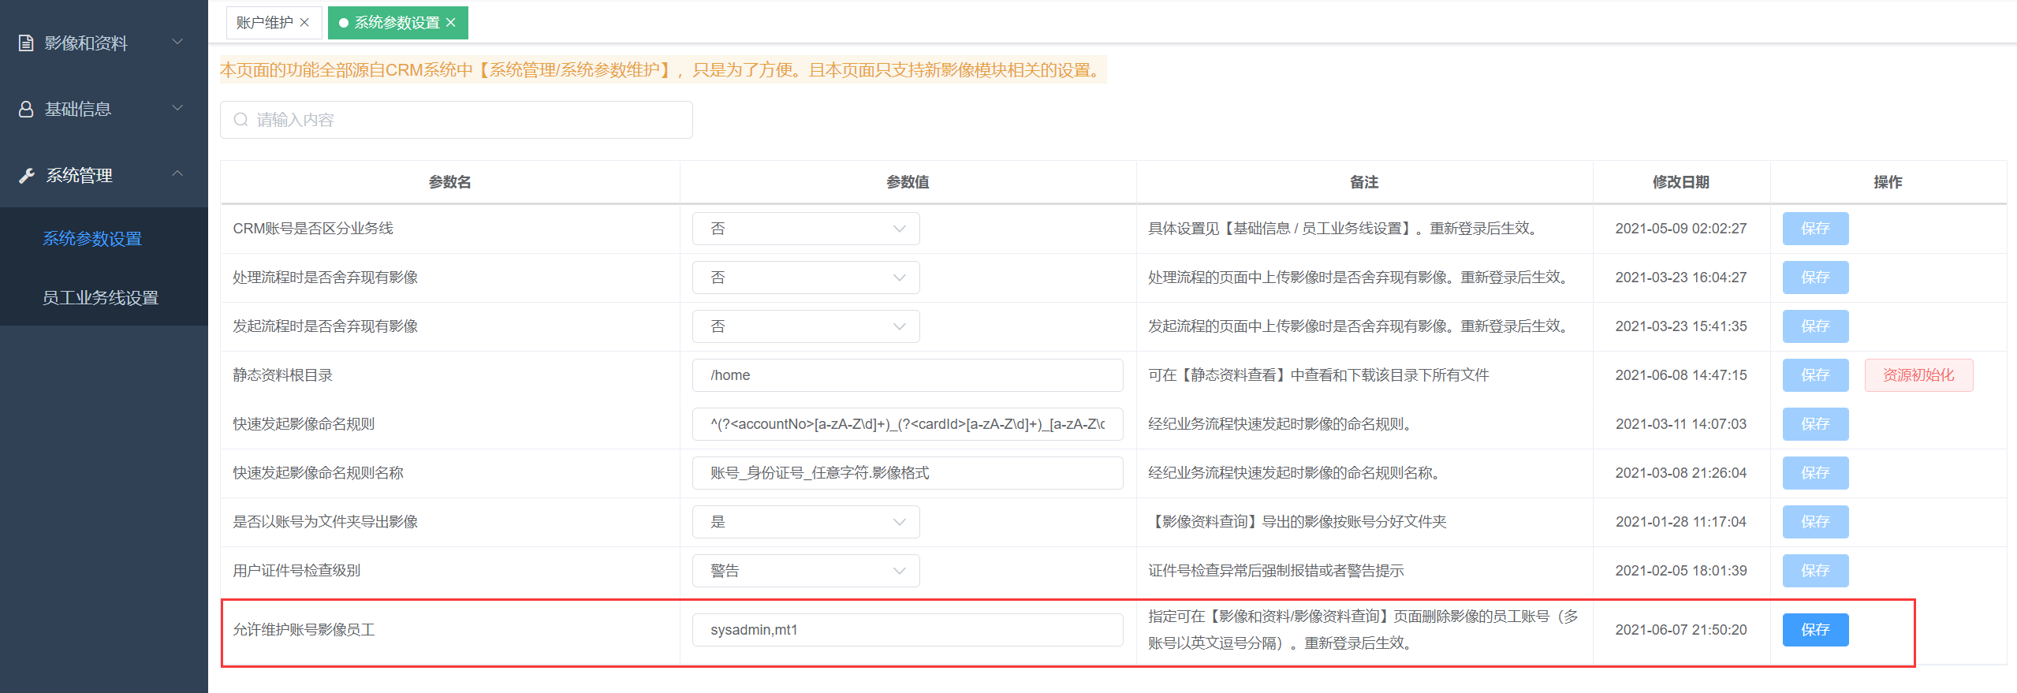Save the CRM账号是否区分业务线 row
2017x693 pixels.
point(1815,229)
